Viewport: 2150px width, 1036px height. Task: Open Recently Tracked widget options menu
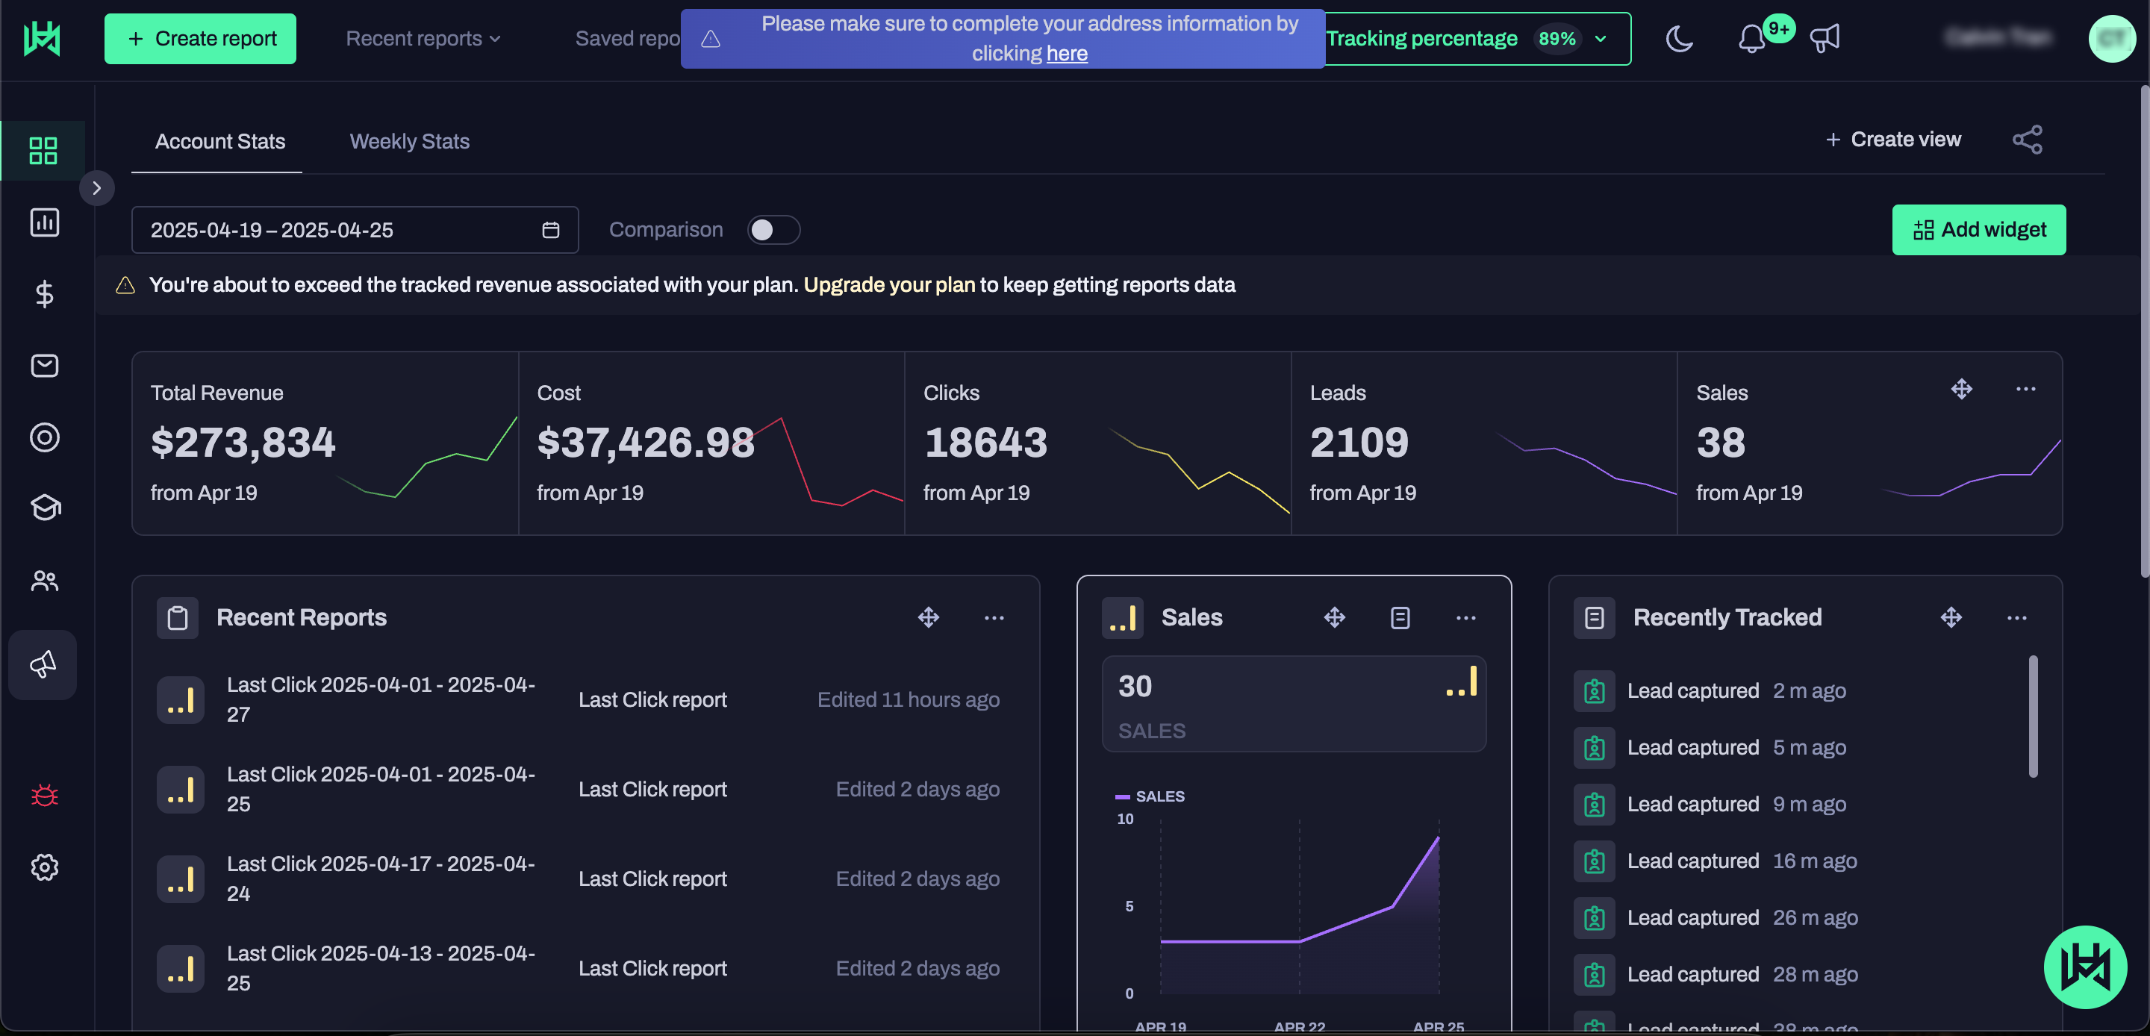[2016, 617]
